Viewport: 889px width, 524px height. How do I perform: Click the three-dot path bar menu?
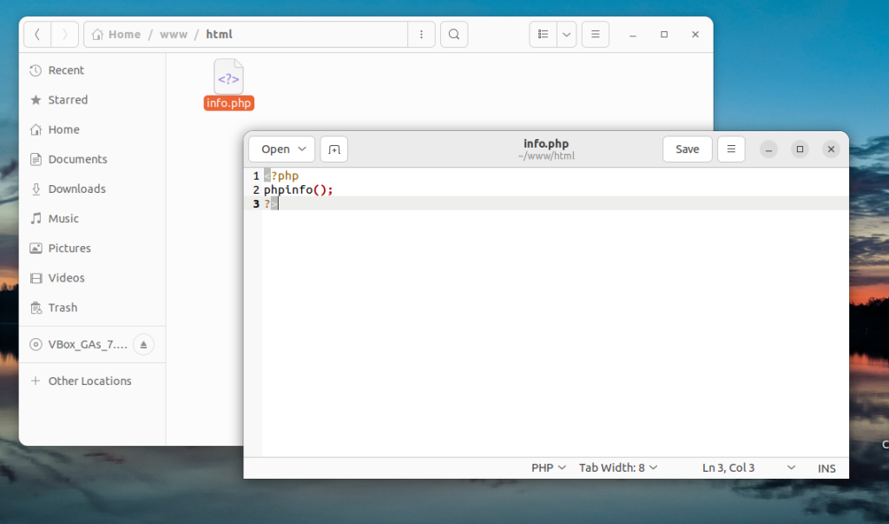(421, 34)
